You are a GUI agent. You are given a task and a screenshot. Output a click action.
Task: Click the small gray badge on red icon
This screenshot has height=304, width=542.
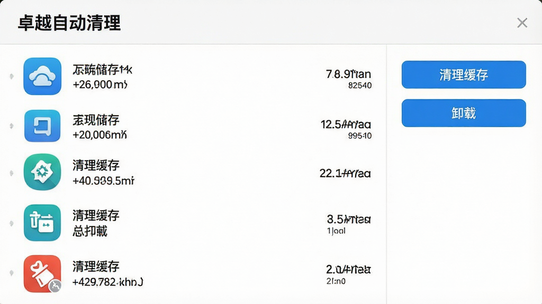click(55, 286)
